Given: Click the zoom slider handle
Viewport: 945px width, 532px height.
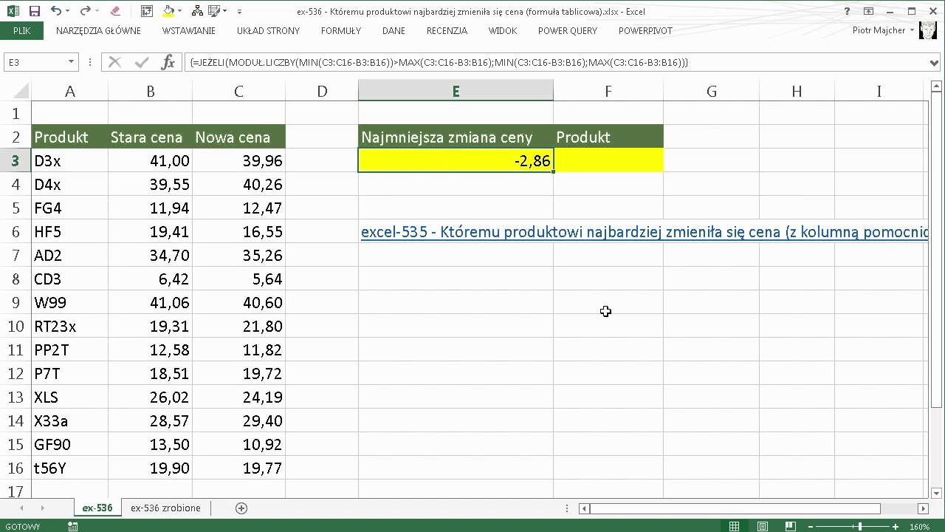Looking at the screenshot, I should coord(859,526).
